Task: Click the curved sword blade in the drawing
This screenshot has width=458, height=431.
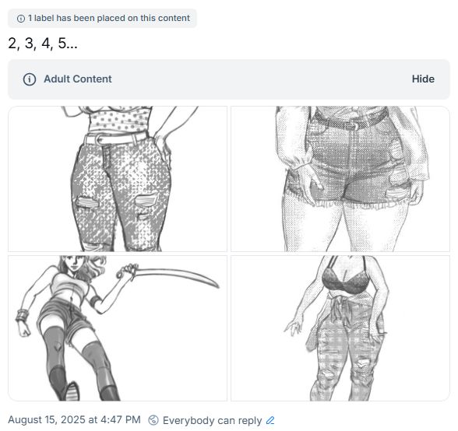Action: 178,276
